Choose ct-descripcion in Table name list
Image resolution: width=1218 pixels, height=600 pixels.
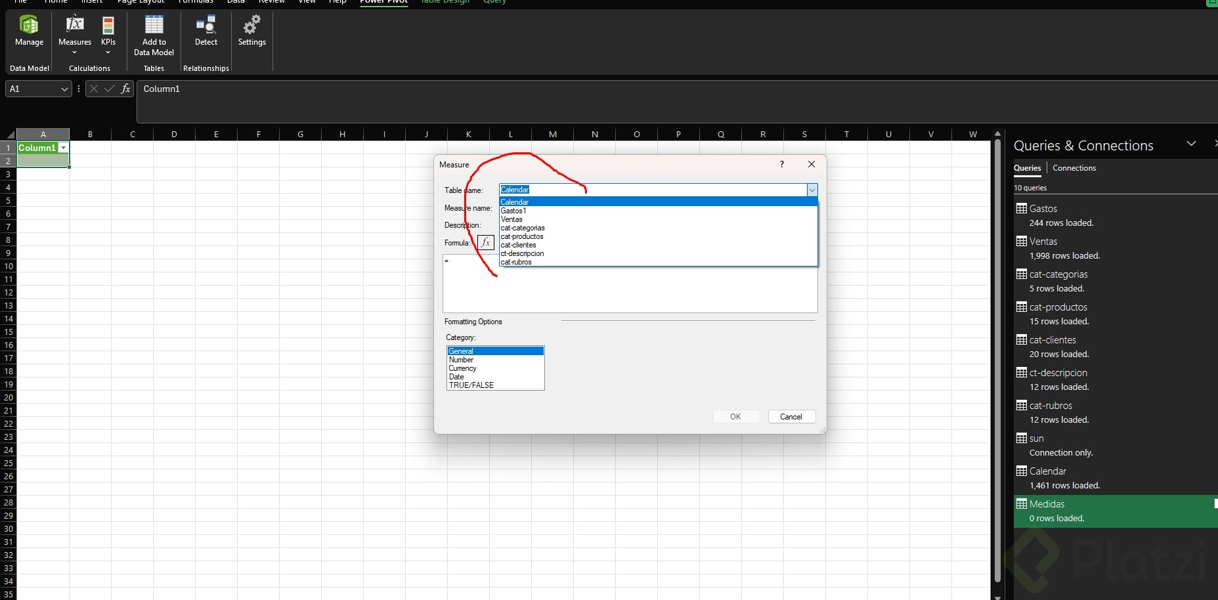pos(658,253)
